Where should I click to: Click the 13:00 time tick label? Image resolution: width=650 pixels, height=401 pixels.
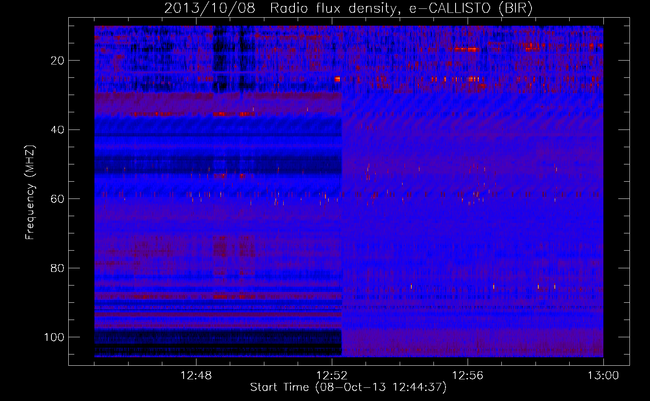click(x=603, y=376)
